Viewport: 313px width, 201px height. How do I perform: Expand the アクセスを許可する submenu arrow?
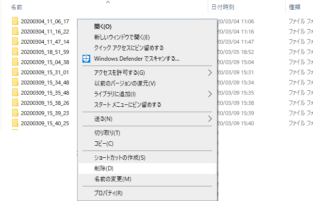point(210,73)
